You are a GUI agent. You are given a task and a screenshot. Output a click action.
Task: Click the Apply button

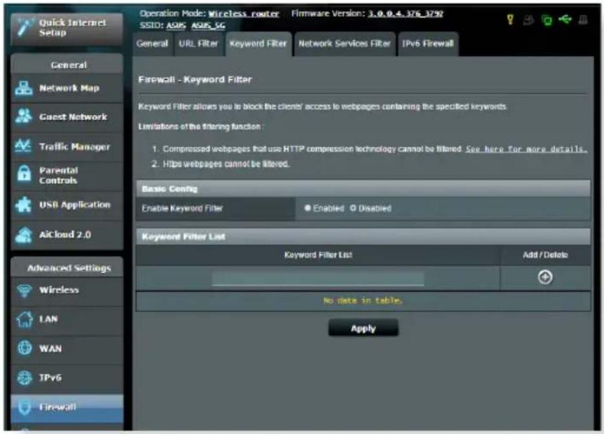[363, 329]
